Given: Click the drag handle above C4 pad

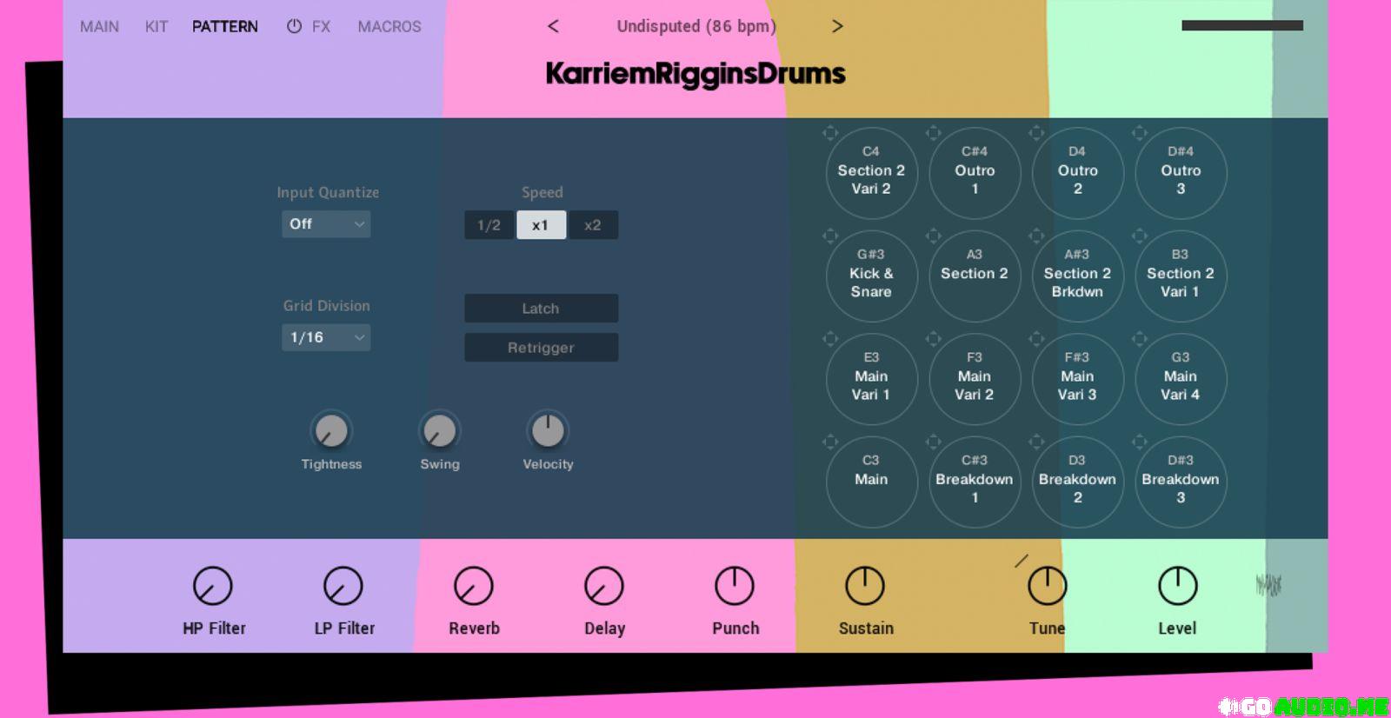Looking at the screenshot, I should coord(829,133).
